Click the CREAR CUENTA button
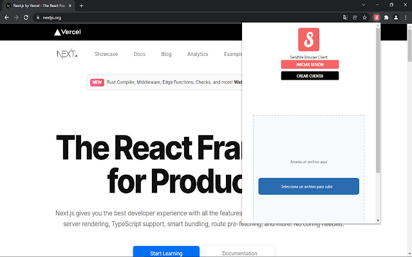Viewport: 412px width, 257px height. (x=310, y=76)
